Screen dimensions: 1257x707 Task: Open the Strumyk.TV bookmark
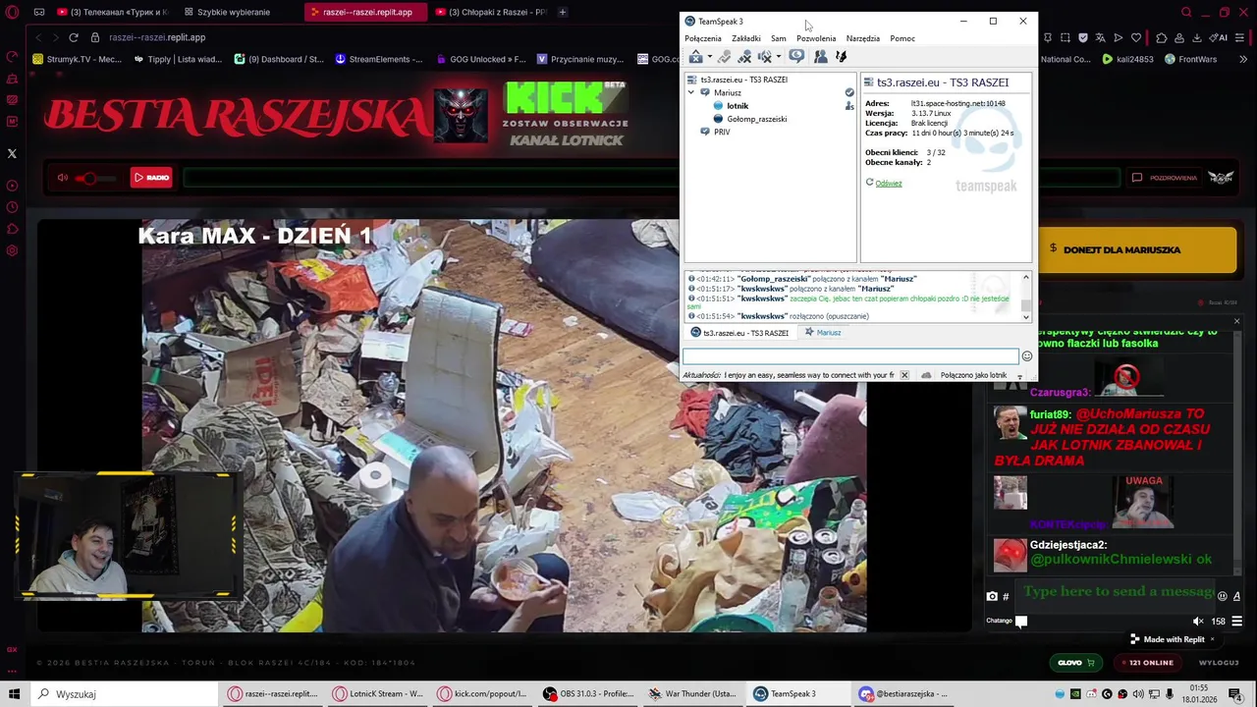pos(77,59)
